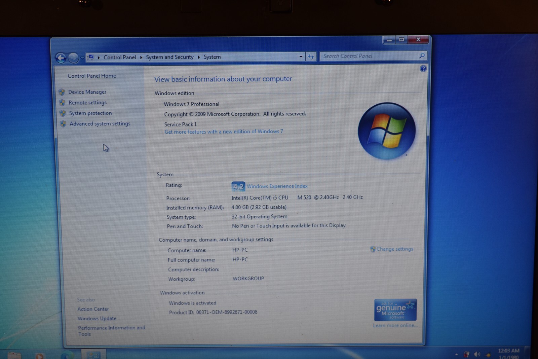Click the WORKGROUP value
This screenshot has height=359, width=538.
[248, 279]
